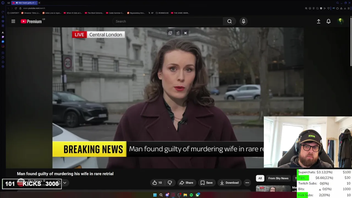Screen dimensions: 352x198
Task: Open the CONTENT? bookmarks folder
Action: pyautogui.click(x=13, y=13)
